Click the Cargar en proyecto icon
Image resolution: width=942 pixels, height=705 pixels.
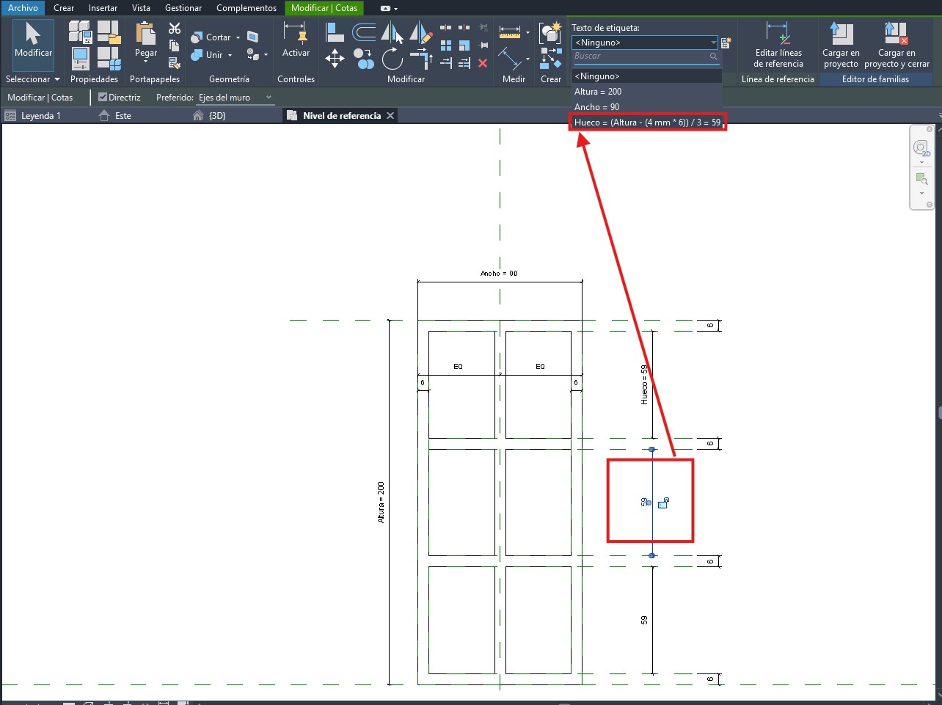click(x=841, y=44)
